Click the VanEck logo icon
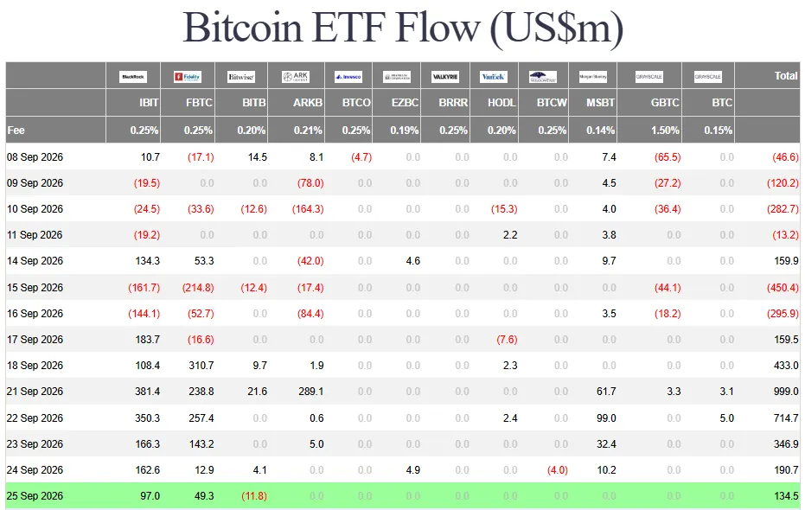Screen dimensions: 805x510 [x=494, y=77]
